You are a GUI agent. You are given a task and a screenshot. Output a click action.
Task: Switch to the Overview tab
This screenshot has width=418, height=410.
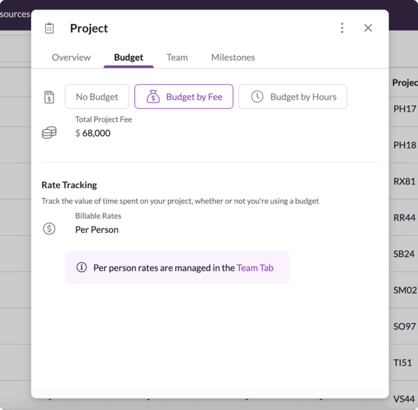click(71, 57)
